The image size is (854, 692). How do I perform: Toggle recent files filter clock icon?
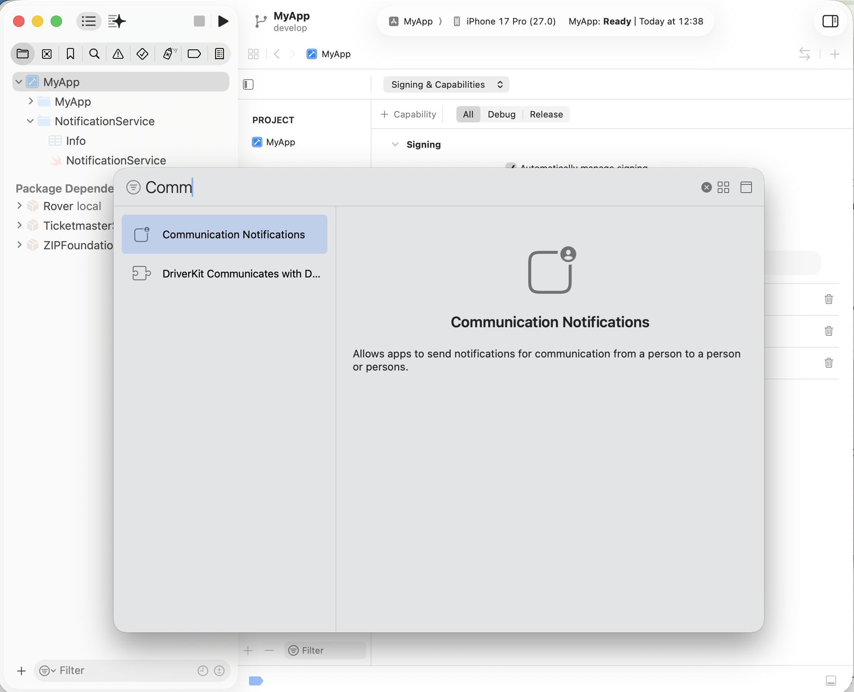[x=203, y=671]
